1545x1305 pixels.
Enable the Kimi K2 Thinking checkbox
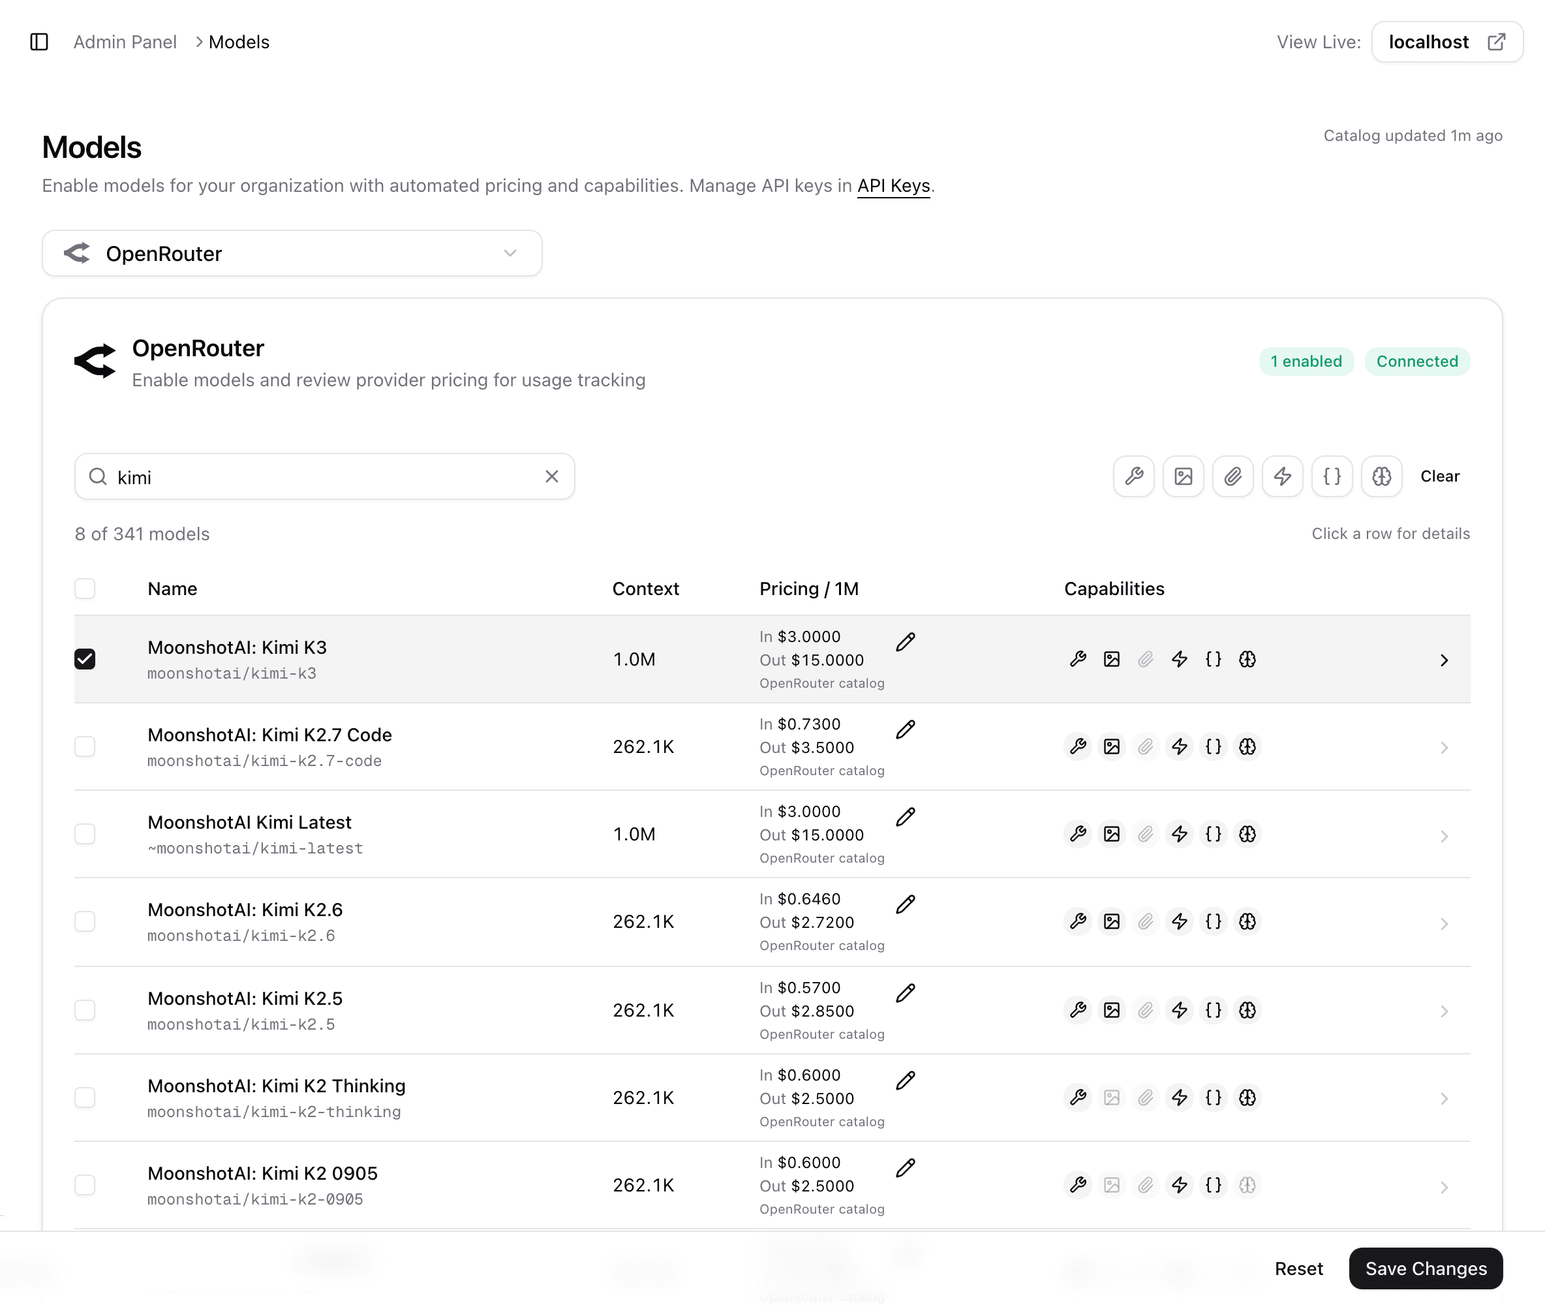tap(85, 1097)
